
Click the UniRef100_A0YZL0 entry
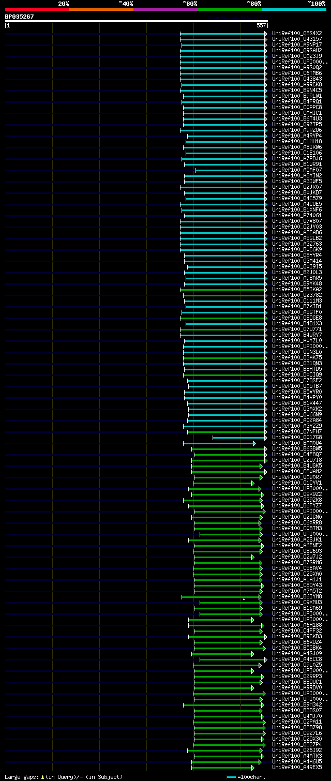tap(297, 340)
